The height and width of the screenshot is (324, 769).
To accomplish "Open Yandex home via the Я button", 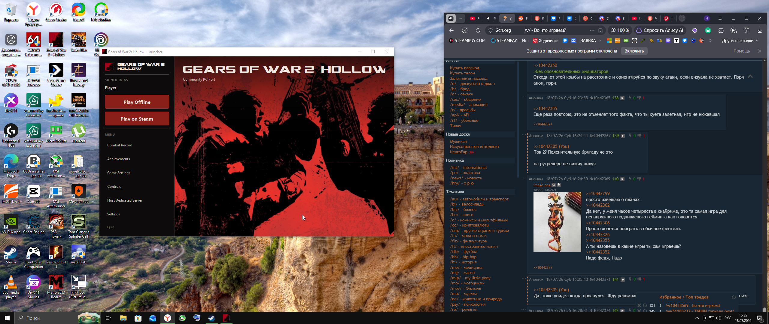I will point(465,30).
